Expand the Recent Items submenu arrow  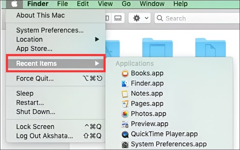(x=97, y=63)
